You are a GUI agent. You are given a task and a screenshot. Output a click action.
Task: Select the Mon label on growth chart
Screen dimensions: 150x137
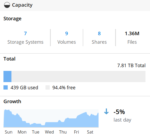(x=22, y=132)
